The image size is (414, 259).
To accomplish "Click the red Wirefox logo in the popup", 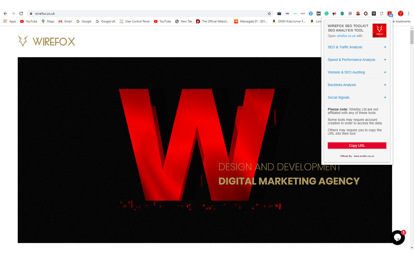I will tap(379, 30).
